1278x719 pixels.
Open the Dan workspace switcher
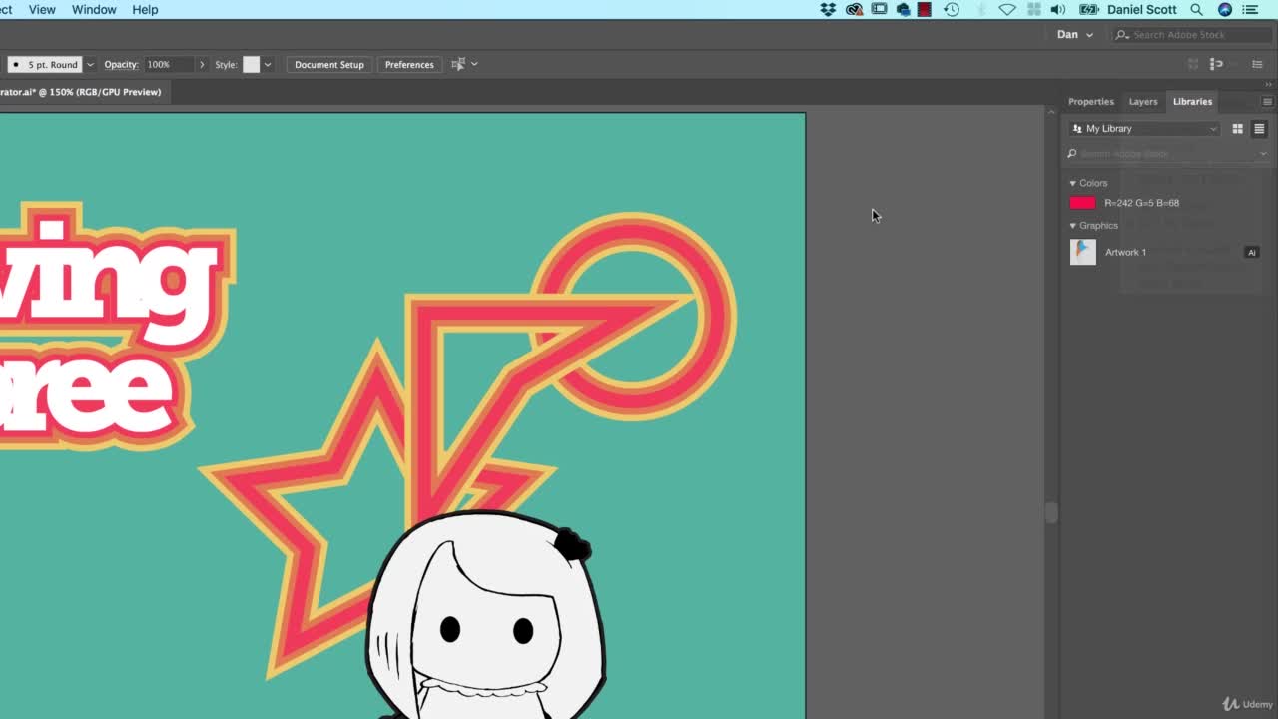pyautogui.click(x=1074, y=34)
